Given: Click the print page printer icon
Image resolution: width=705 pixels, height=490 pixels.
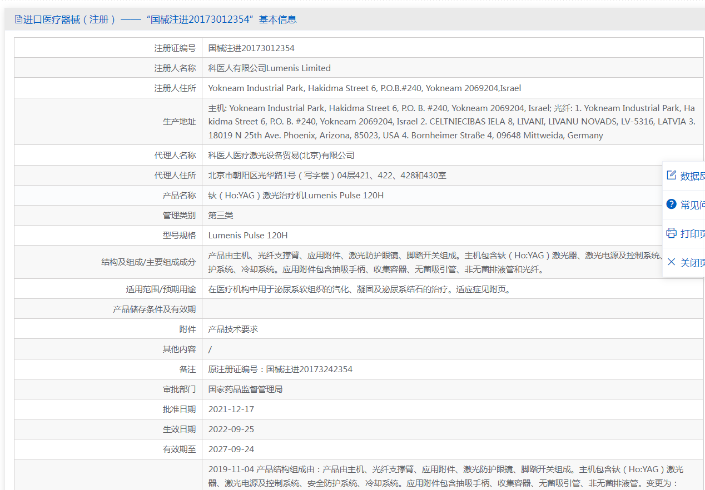Looking at the screenshot, I should 671,233.
